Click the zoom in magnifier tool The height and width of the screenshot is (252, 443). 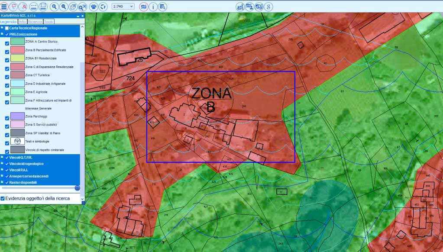[x=54, y=6]
